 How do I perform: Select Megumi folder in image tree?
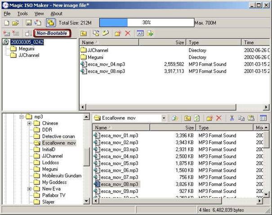[x=27, y=48]
